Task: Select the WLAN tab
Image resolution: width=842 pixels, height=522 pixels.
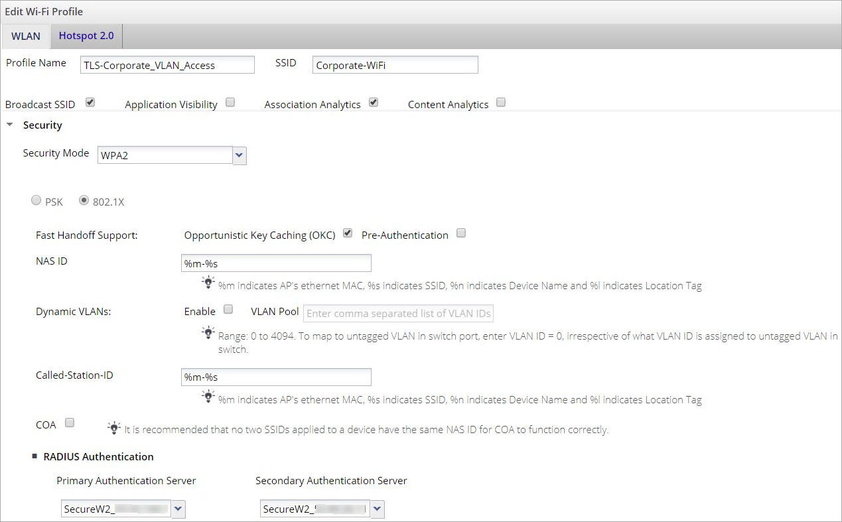Action: tap(26, 36)
